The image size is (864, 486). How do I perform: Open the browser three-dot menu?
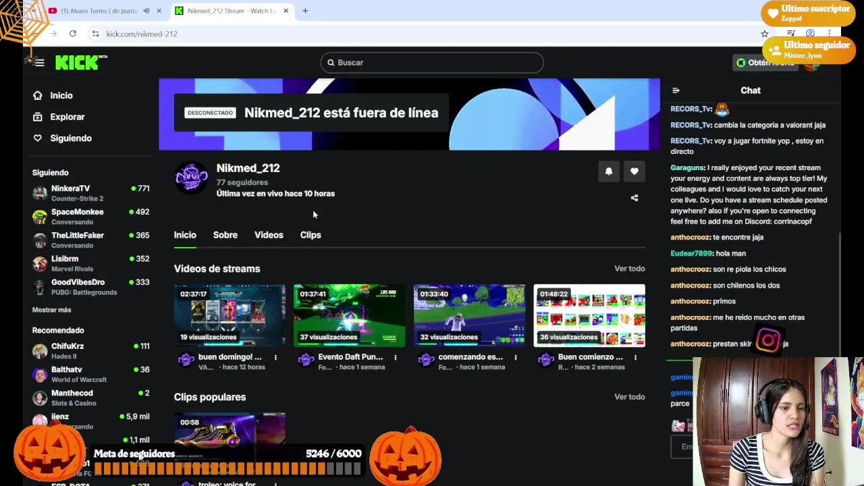pos(830,34)
